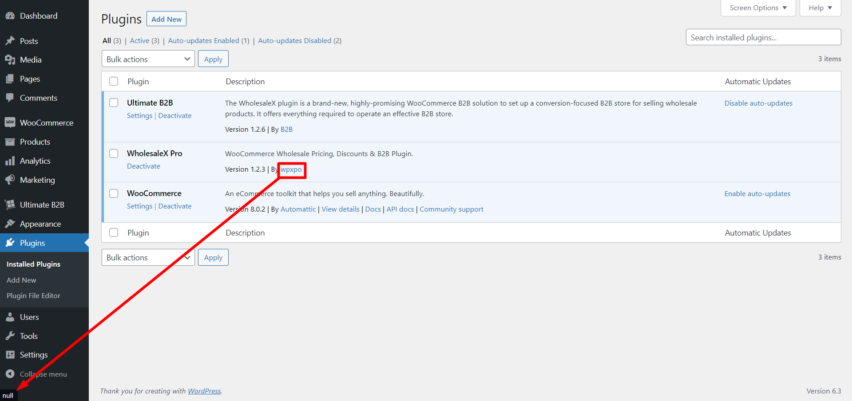Open WooCommerce API docs link
This screenshot has height=401, width=852.
click(400, 209)
